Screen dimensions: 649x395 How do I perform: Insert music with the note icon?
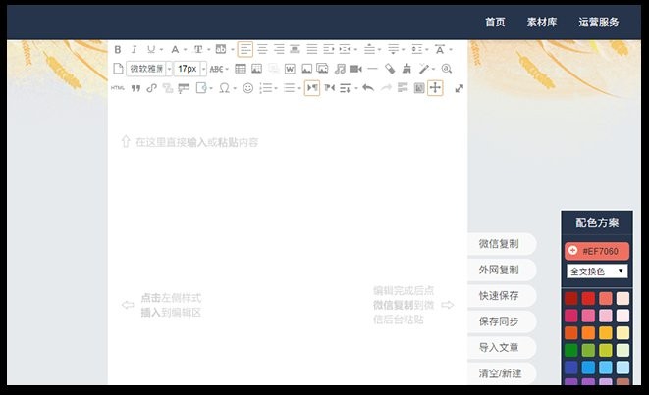(x=340, y=69)
